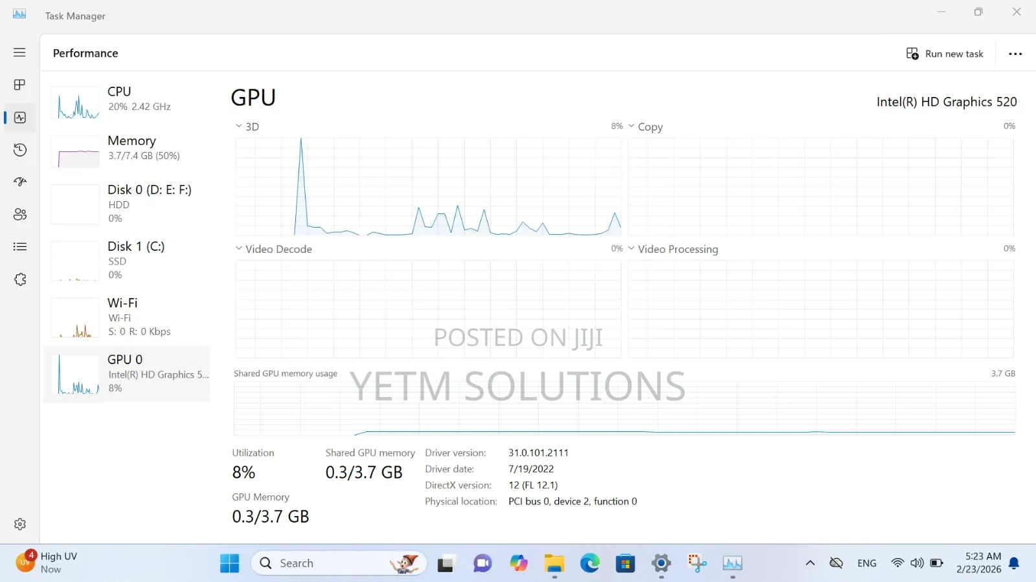The image size is (1036, 582).
Task: Open the Teams chat taskbar icon
Action: coord(482,563)
